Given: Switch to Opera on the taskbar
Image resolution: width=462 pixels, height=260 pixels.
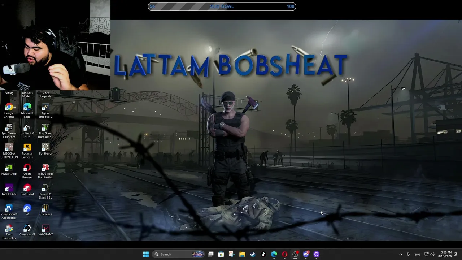Looking at the screenshot, I should click(x=284, y=254).
